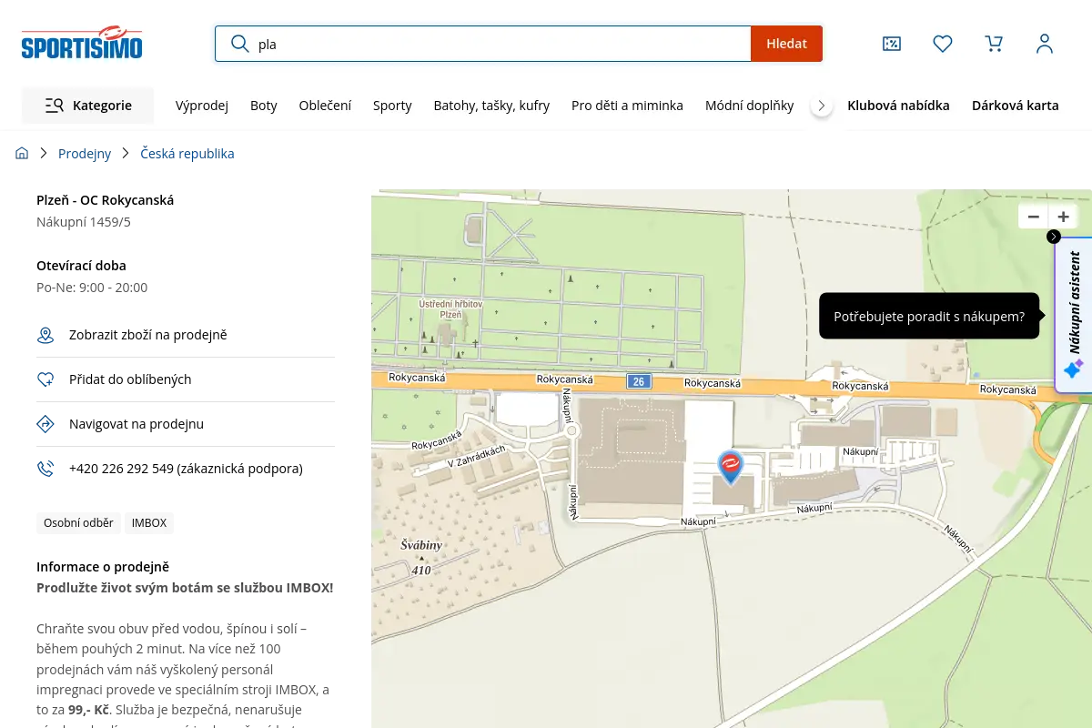The width and height of the screenshot is (1092, 728).
Task: Expand more navigation items with right chevron
Action: pyautogui.click(x=822, y=106)
